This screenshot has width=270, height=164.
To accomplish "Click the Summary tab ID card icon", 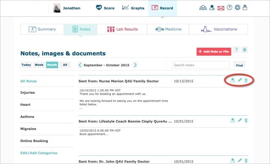I will tap(32, 29).
